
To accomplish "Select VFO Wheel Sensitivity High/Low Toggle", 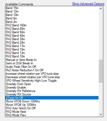I will pyautogui.click(x=52, y=81).
